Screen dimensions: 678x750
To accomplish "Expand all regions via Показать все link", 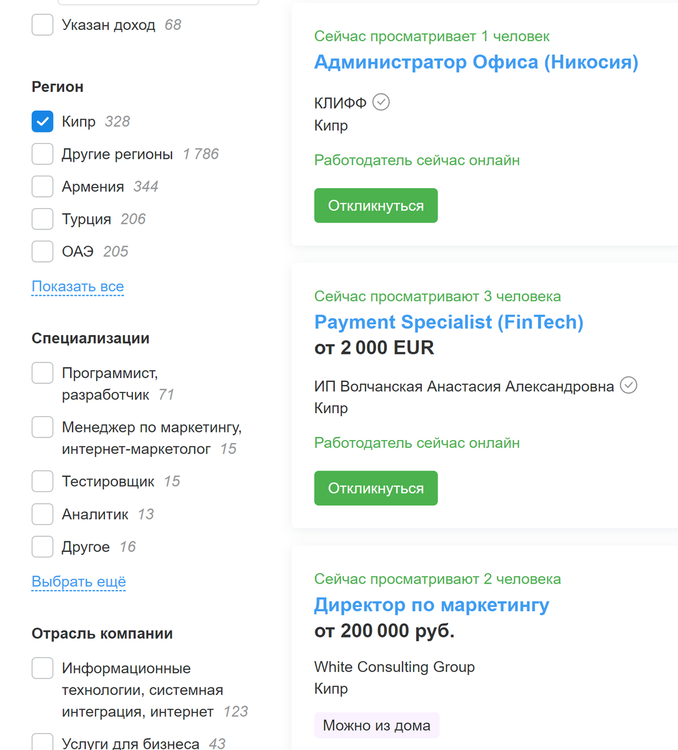I will pyautogui.click(x=77, y=286).
